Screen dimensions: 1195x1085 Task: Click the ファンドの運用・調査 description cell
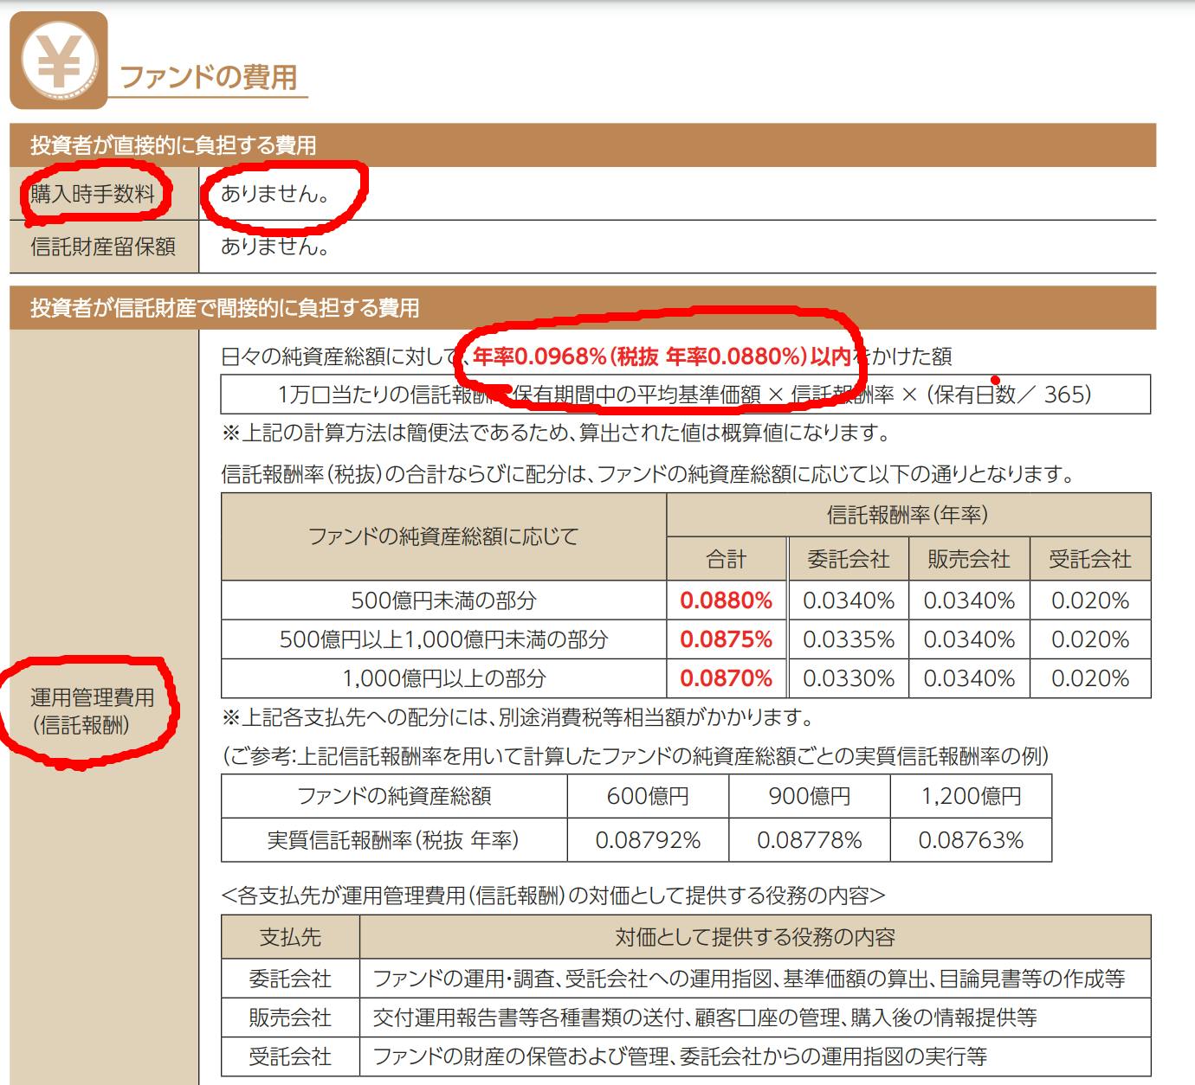pos(755,979)
